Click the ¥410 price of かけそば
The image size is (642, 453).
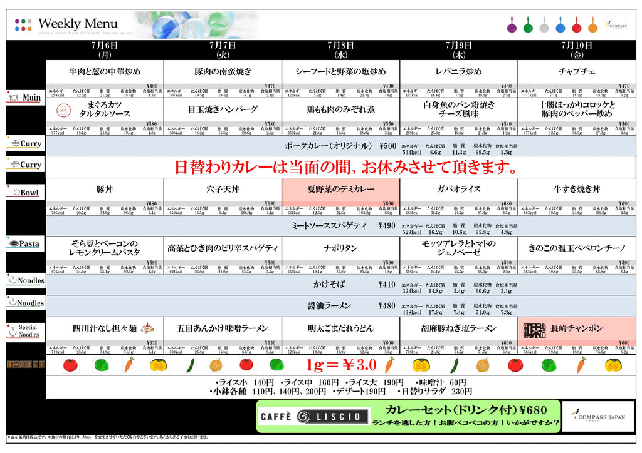[387, 285]
